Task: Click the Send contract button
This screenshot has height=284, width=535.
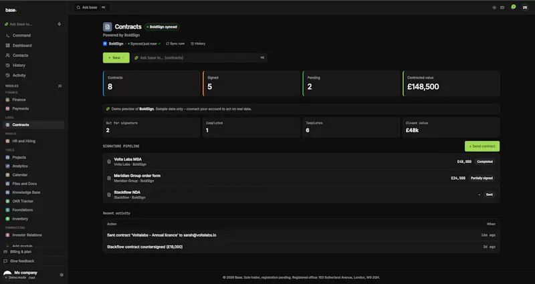Action: click(482, 146)
